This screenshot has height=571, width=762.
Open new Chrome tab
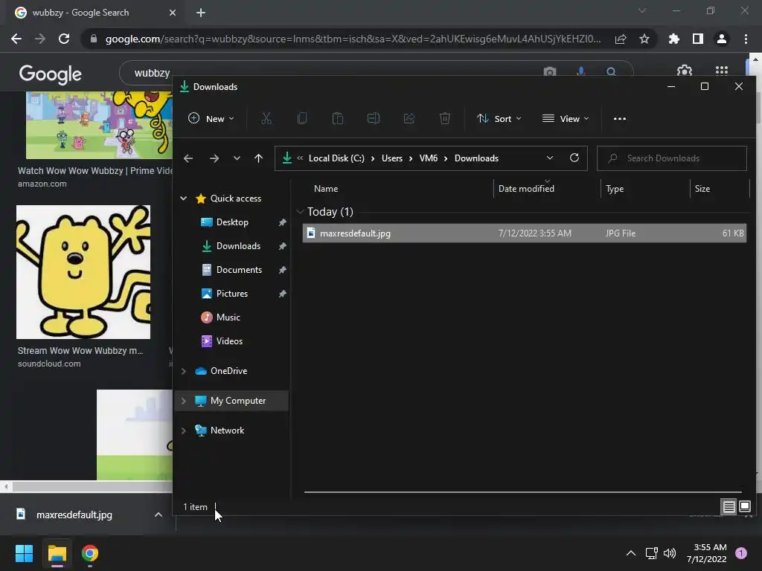tap(201, 13)
